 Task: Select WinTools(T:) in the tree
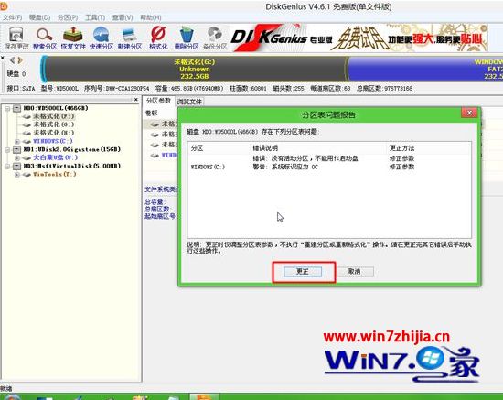(55, 174)
